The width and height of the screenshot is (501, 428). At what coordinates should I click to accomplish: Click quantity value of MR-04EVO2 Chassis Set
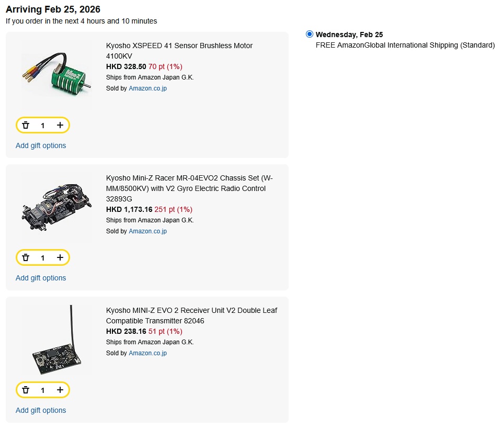coord(43,258)
